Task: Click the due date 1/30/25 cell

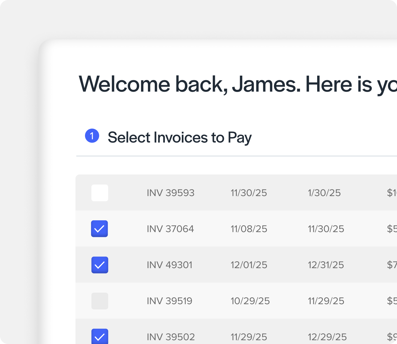Action: coord(324,193)
